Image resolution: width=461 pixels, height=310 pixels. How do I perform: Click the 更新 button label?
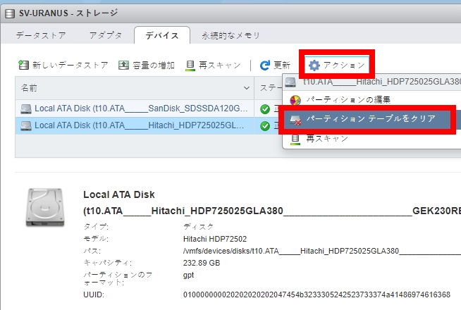click(x=282, y=65)
